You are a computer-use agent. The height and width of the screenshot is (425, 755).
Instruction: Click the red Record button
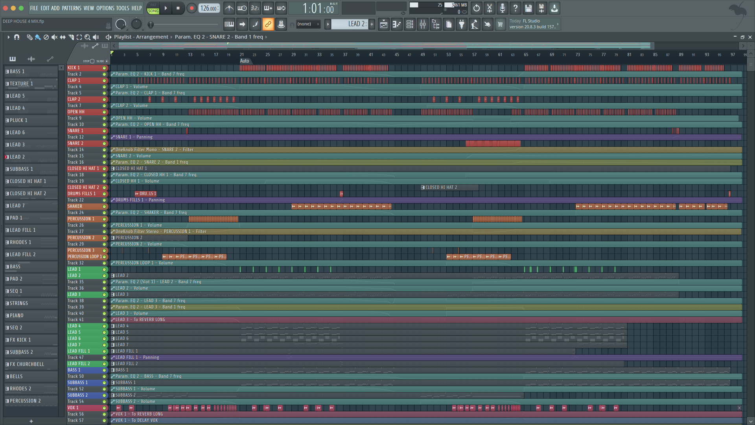192,8
